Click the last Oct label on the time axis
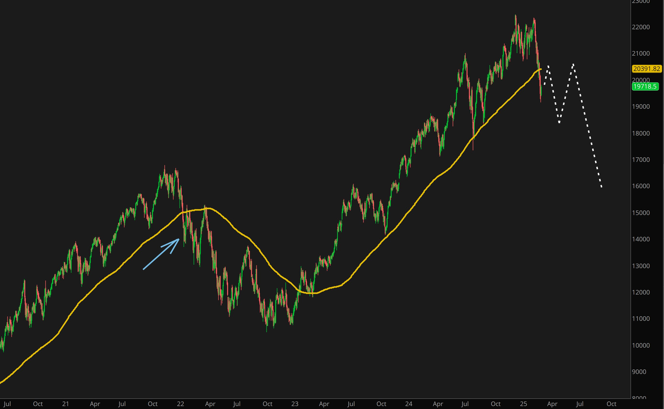 tap(611, 404)
